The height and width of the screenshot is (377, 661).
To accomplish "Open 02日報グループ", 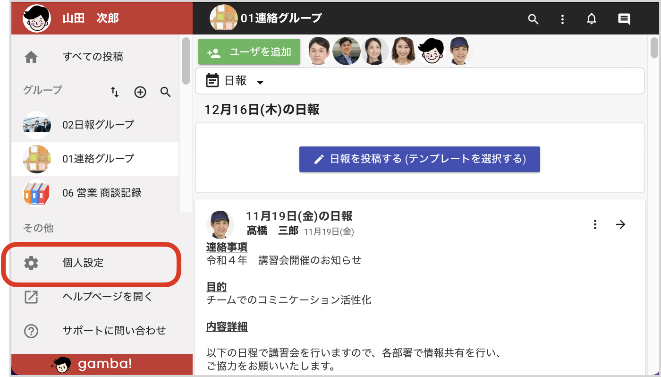I will tap(95, 125).
